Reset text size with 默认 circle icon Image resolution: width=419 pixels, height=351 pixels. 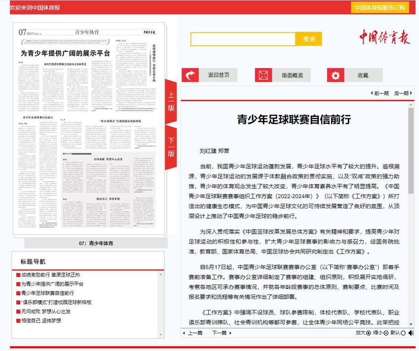(x=403, y=333)
